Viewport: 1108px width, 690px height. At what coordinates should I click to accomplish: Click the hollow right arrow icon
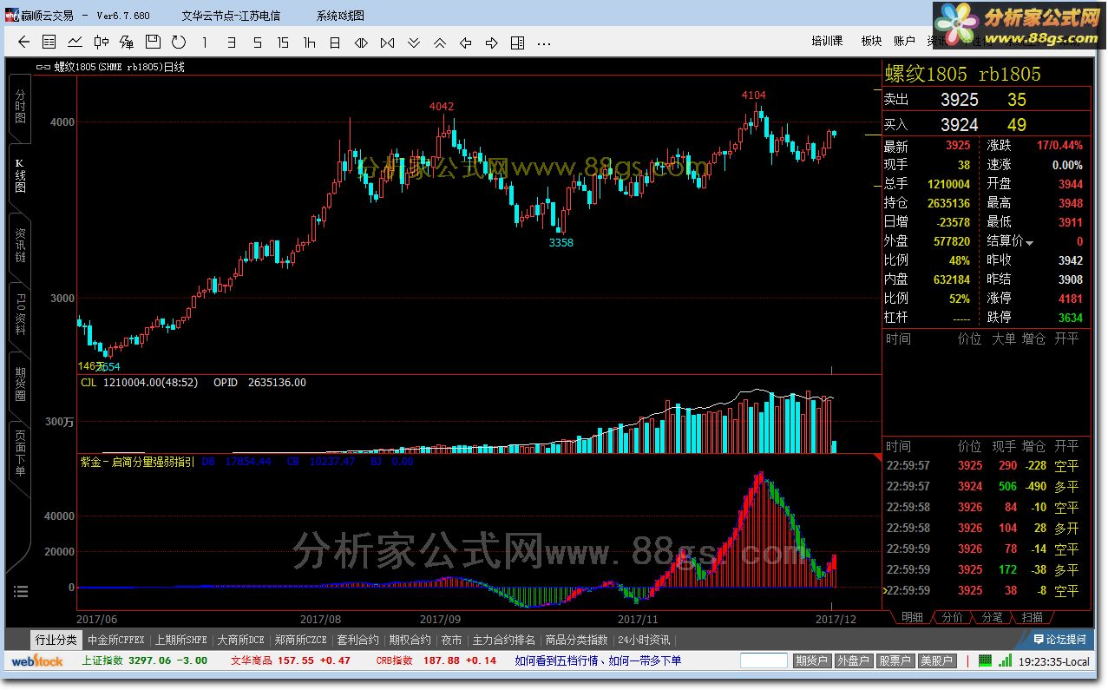(x=491, y=42)
